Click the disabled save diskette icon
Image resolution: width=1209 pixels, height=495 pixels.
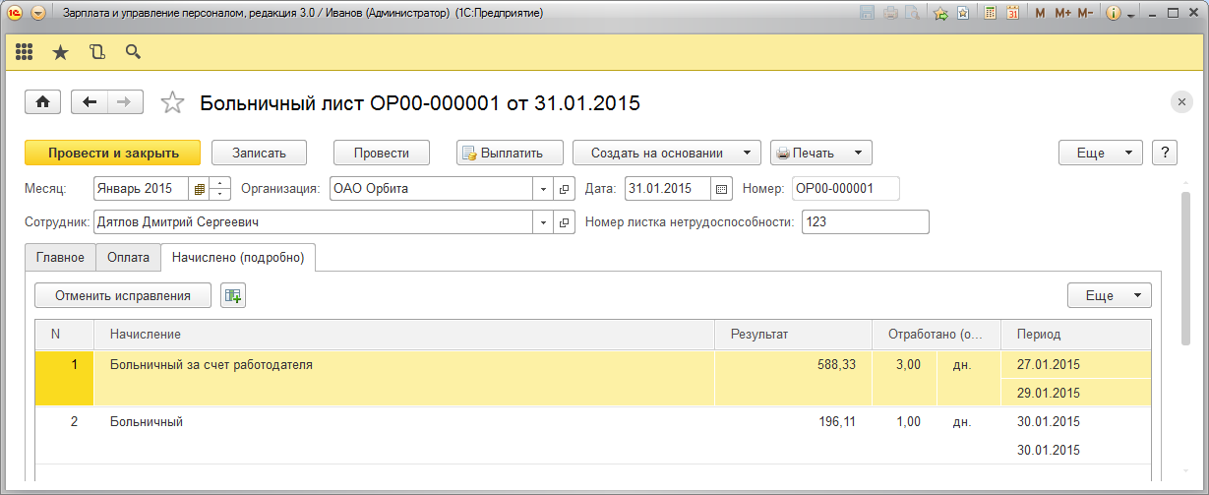pos(868,14)
